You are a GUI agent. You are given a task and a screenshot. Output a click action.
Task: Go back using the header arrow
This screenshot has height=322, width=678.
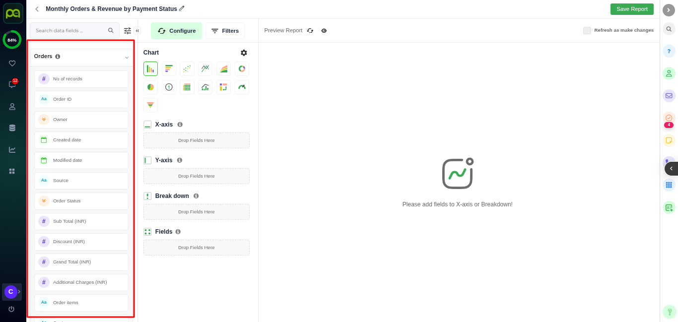click(x=37, y=9)
